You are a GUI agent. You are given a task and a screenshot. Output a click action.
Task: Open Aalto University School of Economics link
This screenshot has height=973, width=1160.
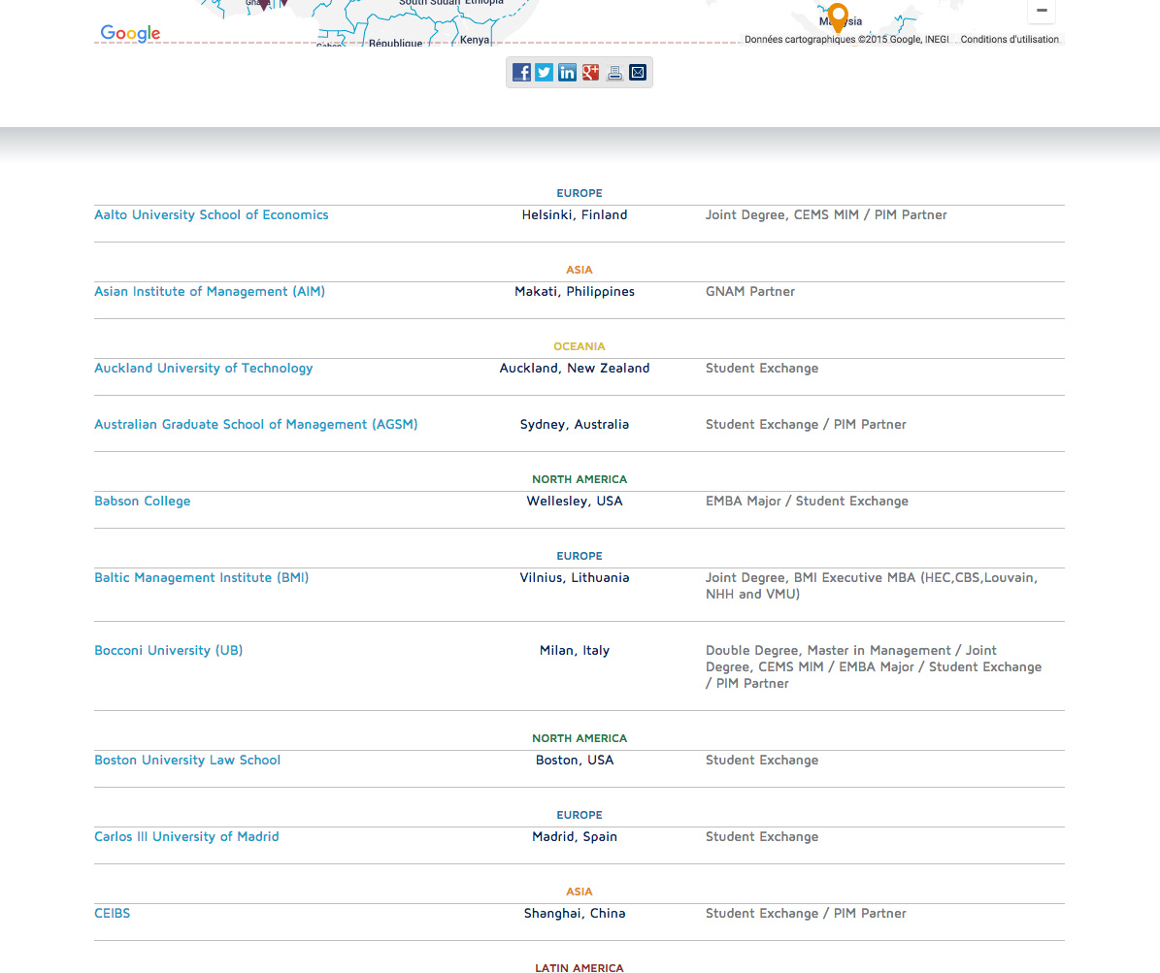point(211,214)
